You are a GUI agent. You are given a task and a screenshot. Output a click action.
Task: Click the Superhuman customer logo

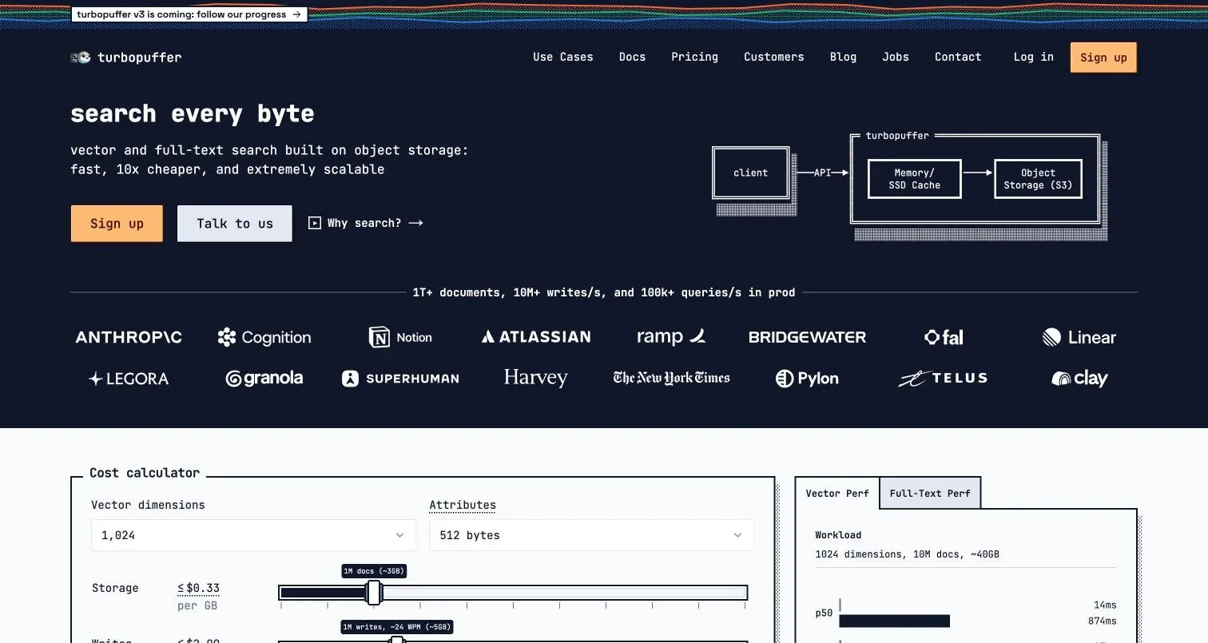click(x=400, y=379)
